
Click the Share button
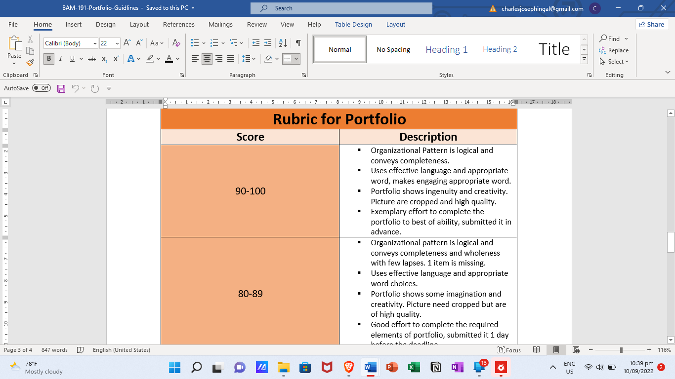652,24
